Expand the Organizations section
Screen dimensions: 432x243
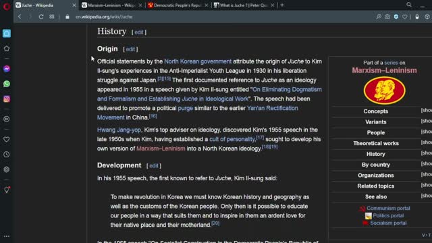point(426,174)
